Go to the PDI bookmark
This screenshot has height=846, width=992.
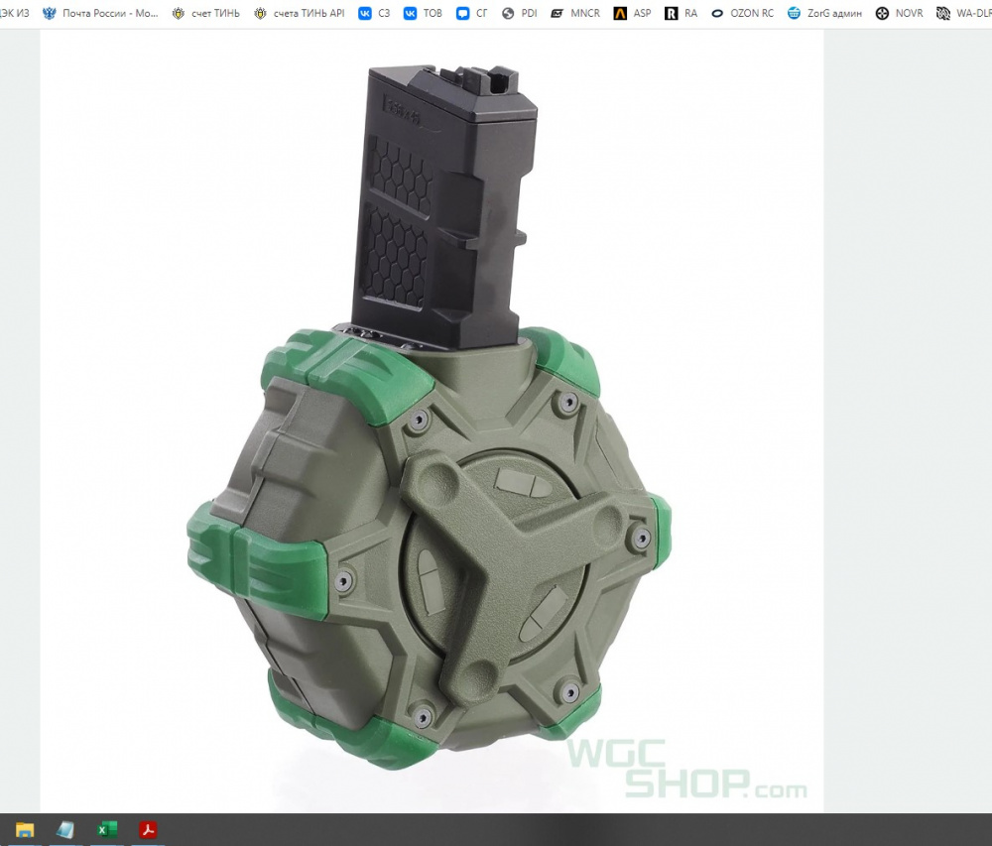click(520, 14)
